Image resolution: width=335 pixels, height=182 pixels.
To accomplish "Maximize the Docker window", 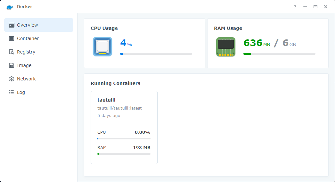I will pos(315,7).
